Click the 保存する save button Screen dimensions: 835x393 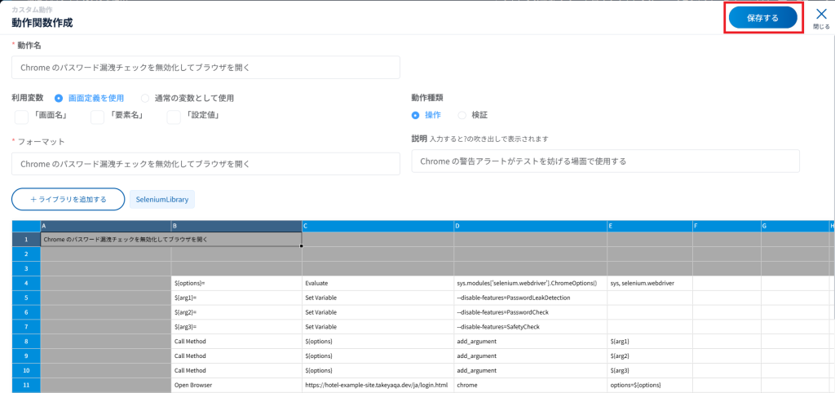pyautogui.click(x=762, y=18)
